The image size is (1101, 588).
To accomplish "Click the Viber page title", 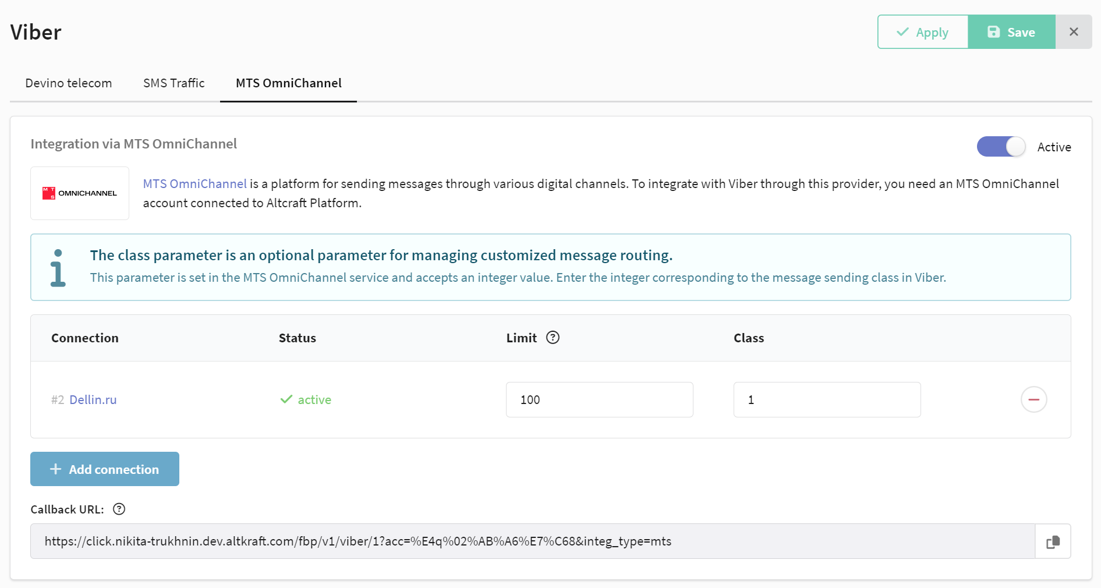I will pyautogui.click(x=36, y=32).
